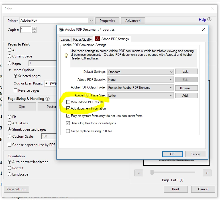This screenshot has height=200, width=220.
Task: Select Actual size option
Action: pyautogui.click(x=9, y=123)
